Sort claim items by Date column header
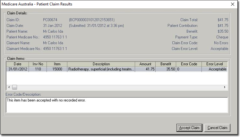This screenshot has height=137, width=240. click(17, 64)
